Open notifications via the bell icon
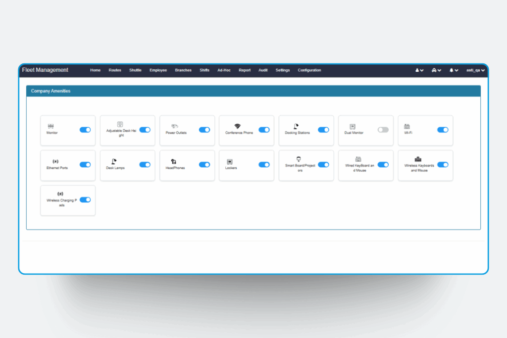The width and height of the screenshot is (507, 338). pos(452,70)
